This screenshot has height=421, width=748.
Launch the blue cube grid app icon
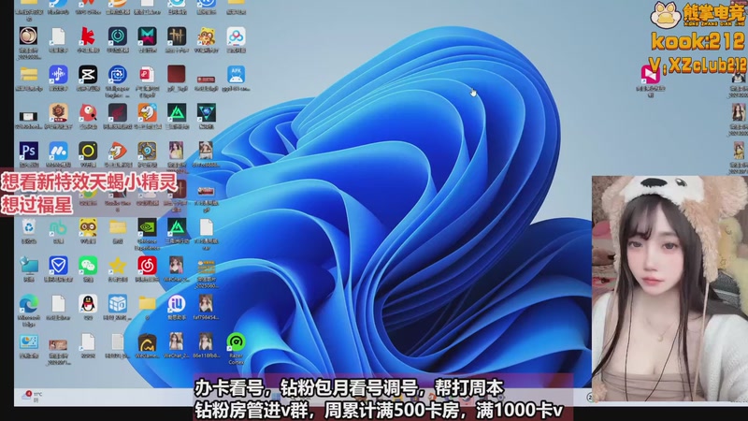[x=118, y=304]
